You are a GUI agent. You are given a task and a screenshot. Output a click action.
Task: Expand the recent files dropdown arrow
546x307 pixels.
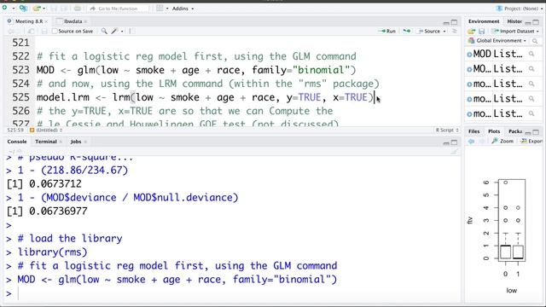click(44, 9)
